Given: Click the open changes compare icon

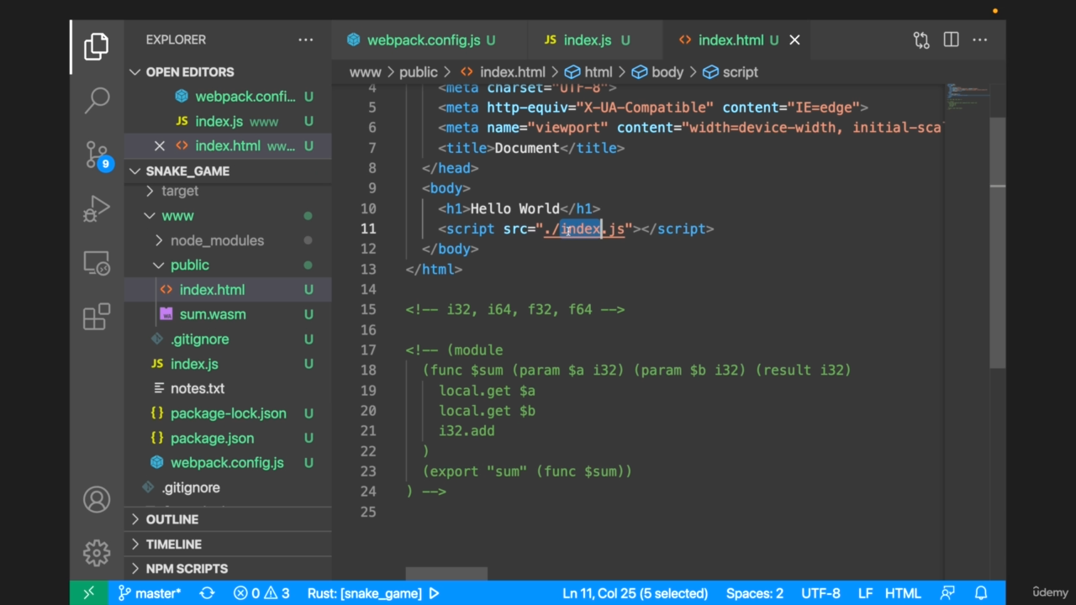Looking at the screenshot, I should pyautogui.click(x=921, y=39).
